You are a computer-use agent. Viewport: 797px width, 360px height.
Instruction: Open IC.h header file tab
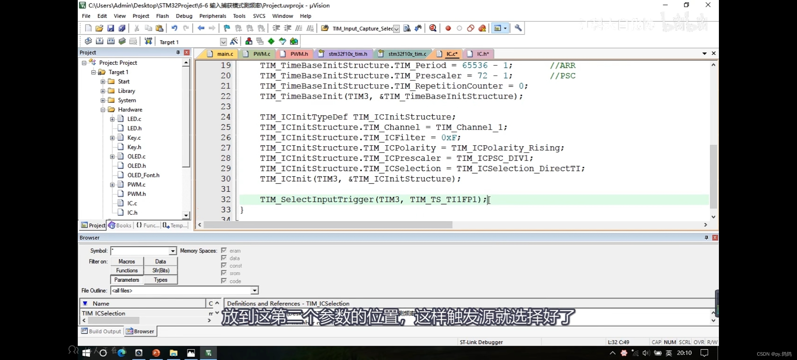pyautogui.click(x=481, y=53)
